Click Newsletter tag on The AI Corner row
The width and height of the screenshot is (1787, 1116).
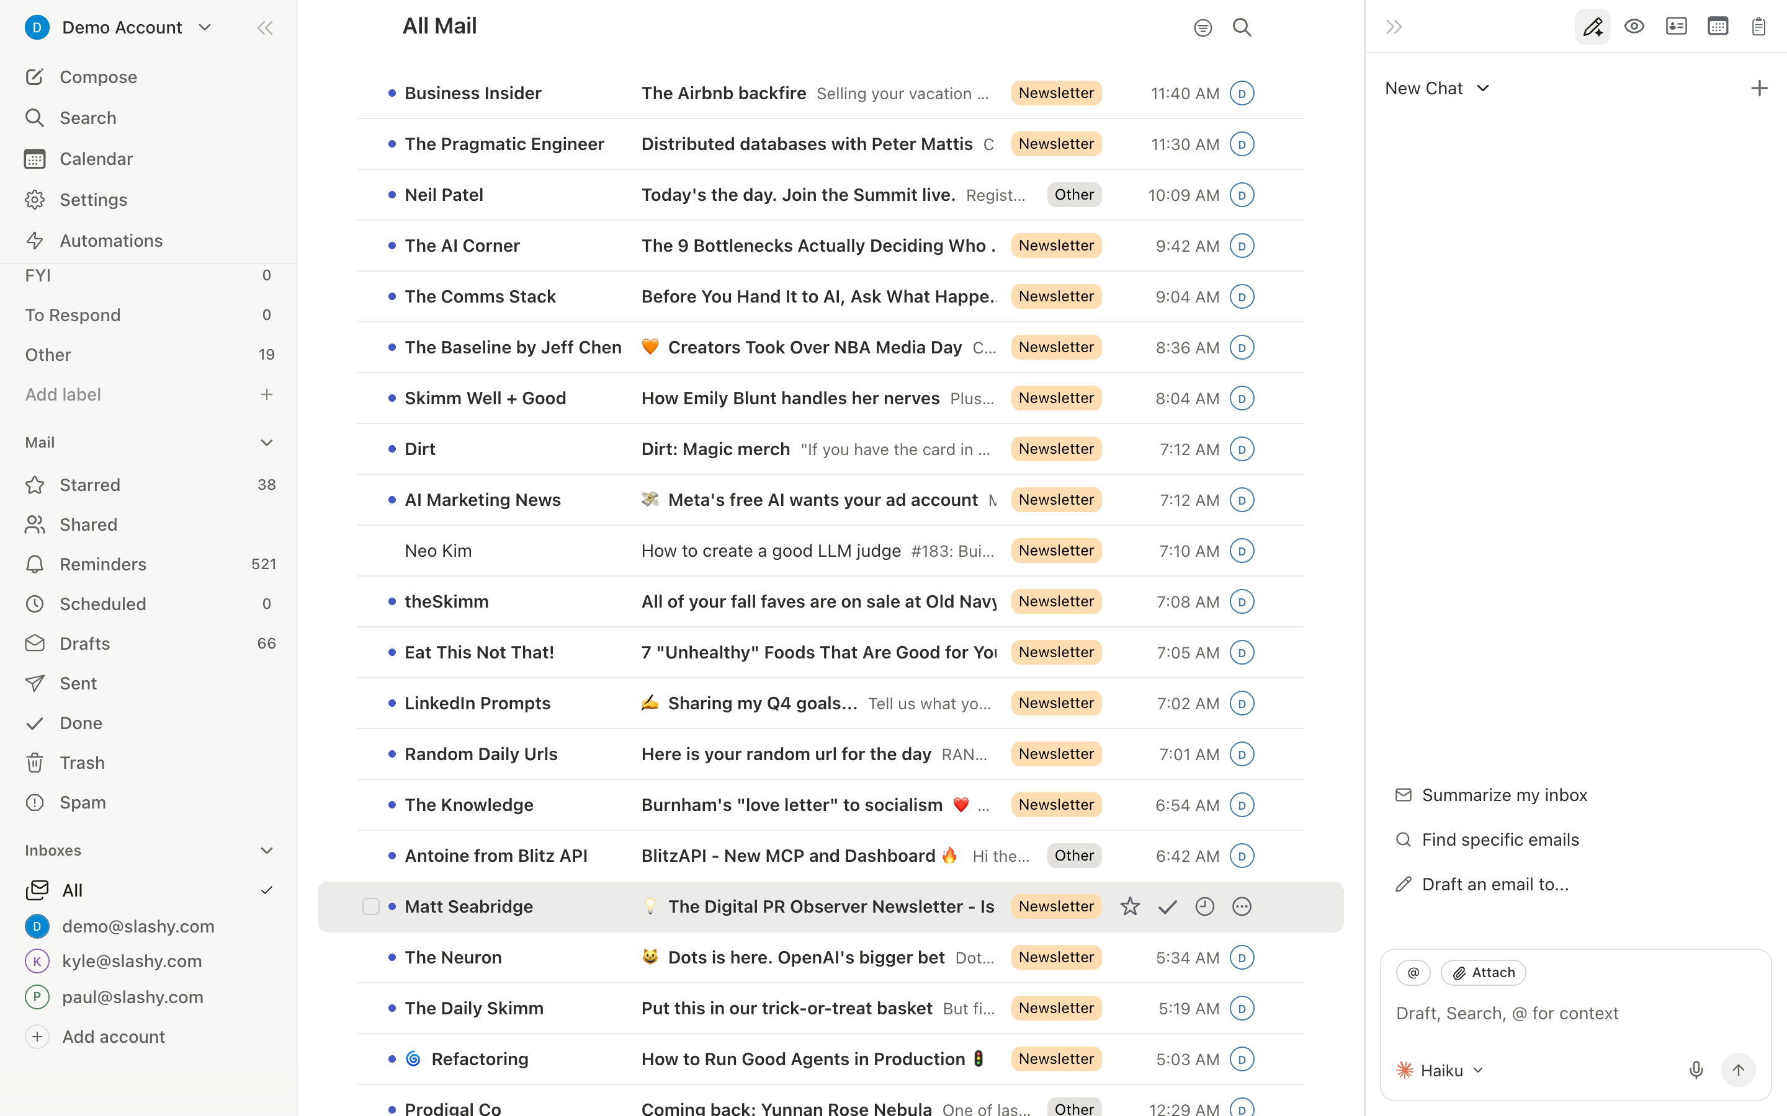pos(1056,246)
